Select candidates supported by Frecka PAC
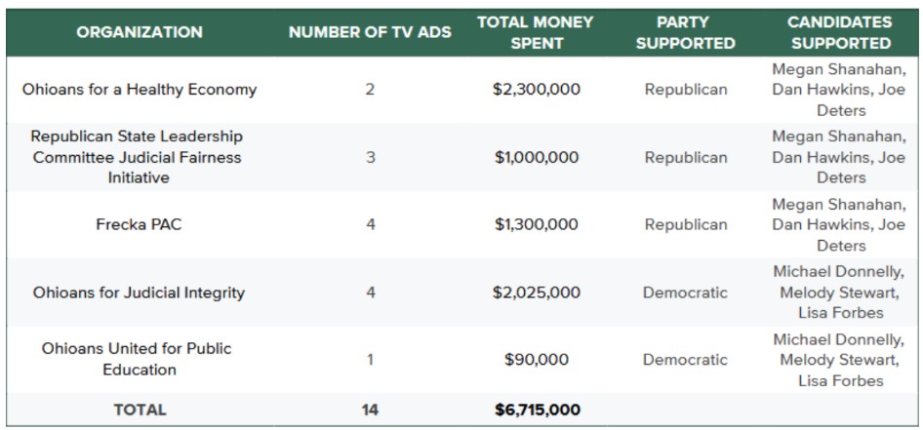This screenshot has height=430, width=923. (840, 225)
